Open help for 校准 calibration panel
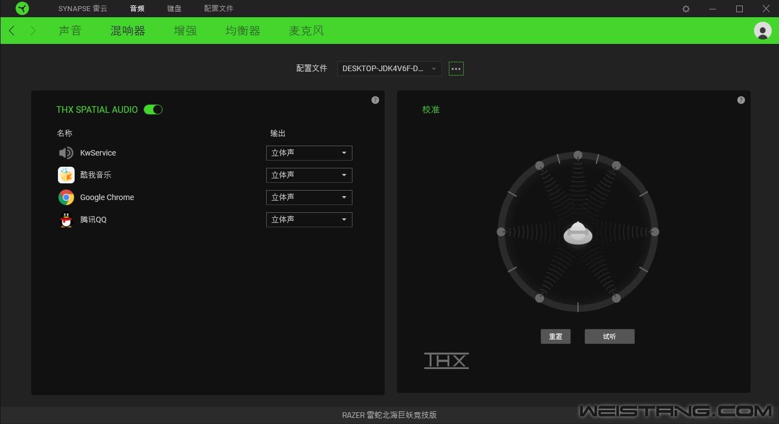Viewport: 779px width, 424px height. 741,100
